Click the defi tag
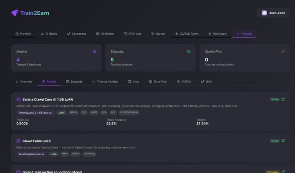The height and width of the screenshot is (173, 295). click(x=84, y=112)
